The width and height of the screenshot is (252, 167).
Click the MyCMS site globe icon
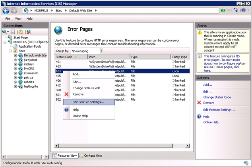(x=21, y=69)
